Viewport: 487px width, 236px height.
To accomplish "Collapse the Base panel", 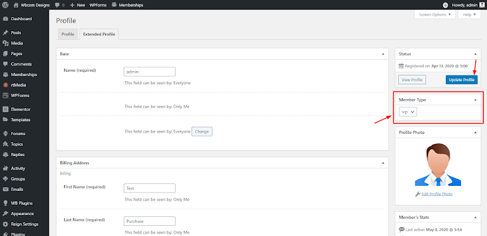I will pyautogui.click(x=383, y=54).
